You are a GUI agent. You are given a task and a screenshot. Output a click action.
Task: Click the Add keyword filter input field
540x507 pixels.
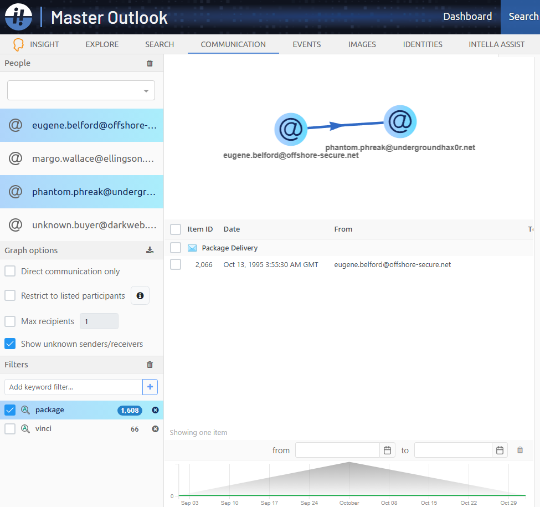[x=73, y=387]
